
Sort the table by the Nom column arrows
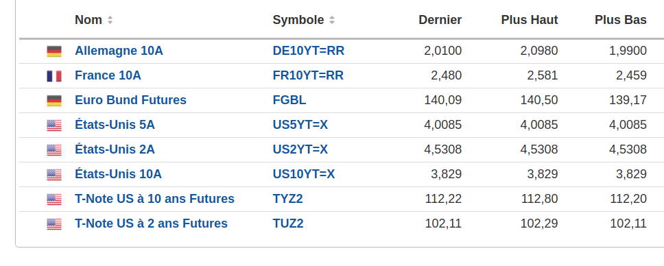point(110,20)
